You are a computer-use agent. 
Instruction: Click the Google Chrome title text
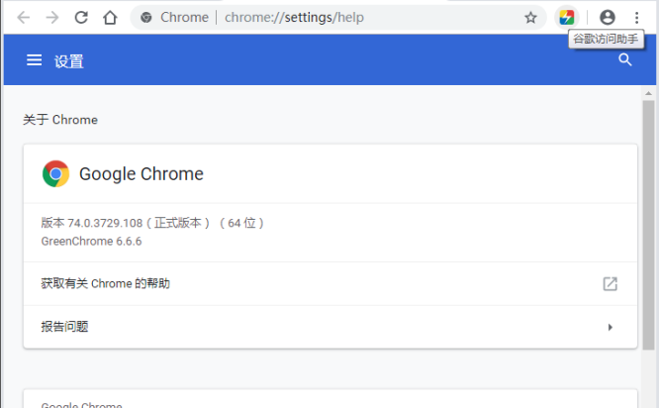tap(141, 174)
